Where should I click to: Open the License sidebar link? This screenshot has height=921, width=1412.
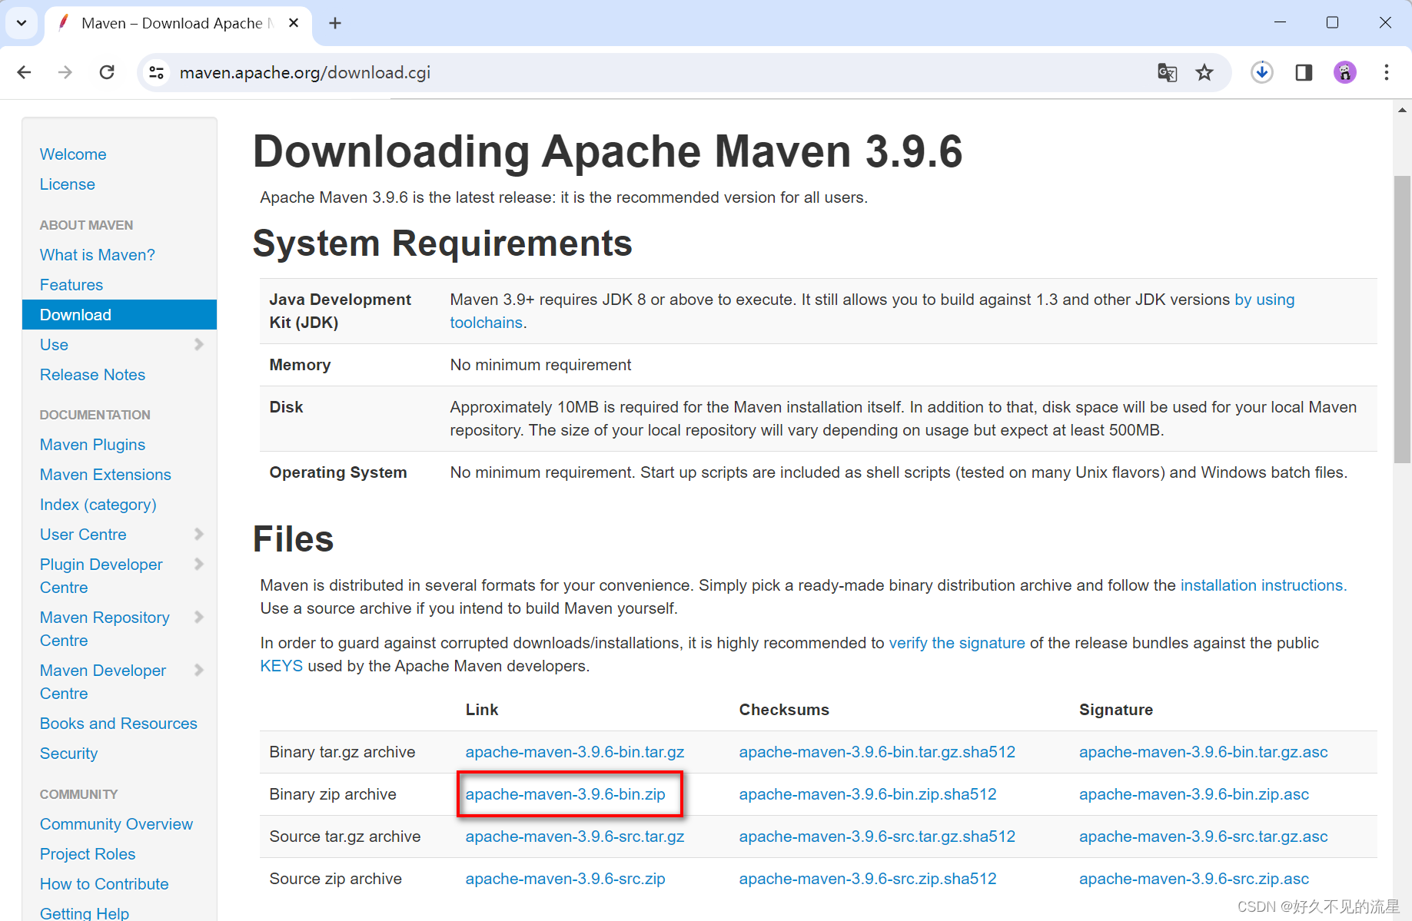(x=68, y=184)
